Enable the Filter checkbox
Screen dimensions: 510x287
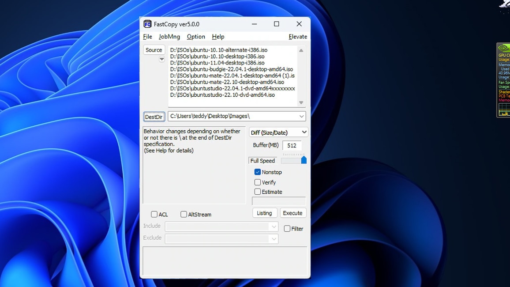click(287, 228)
